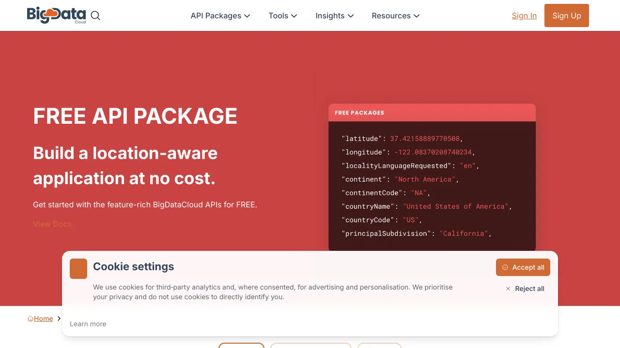Viewport: 620px width, 348px height.
Task: Go to the Home breadcrumb link
Action: tap(43, 319)
